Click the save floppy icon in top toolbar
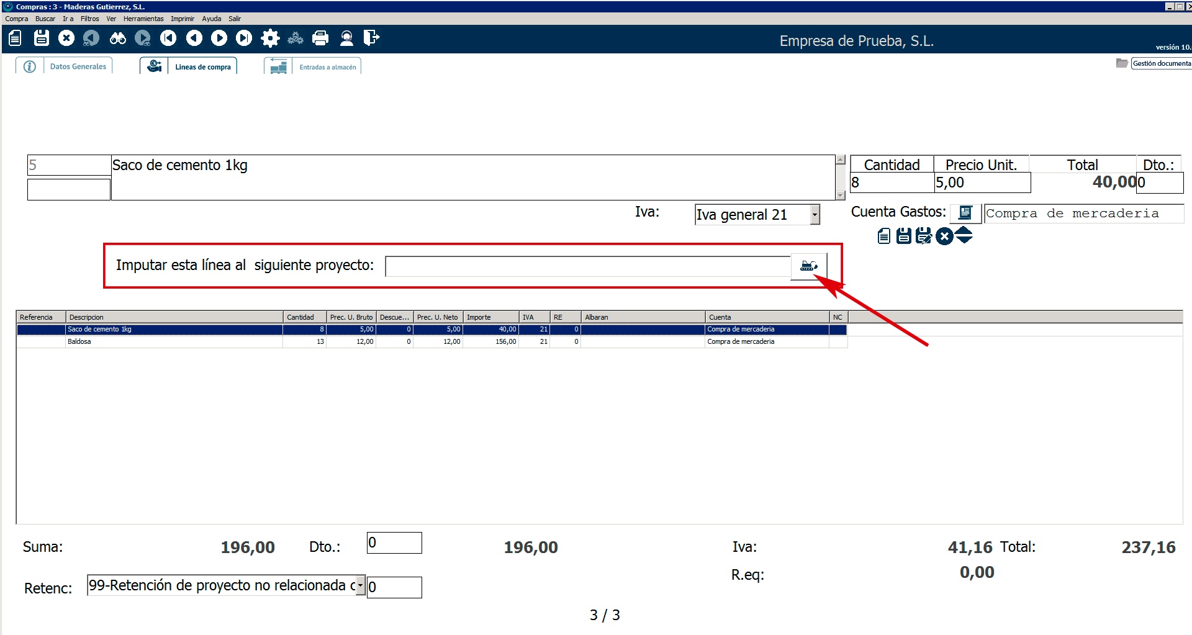Image resolution: width=1192 pixels, height=635 pixels. [42, 38]
